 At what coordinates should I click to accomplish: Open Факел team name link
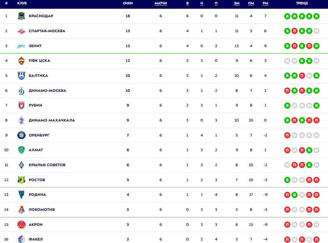(x=36, y=239)
